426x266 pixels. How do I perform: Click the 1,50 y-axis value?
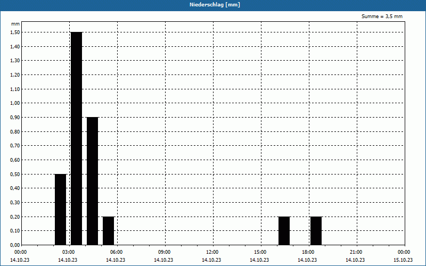tap(15, 32)
